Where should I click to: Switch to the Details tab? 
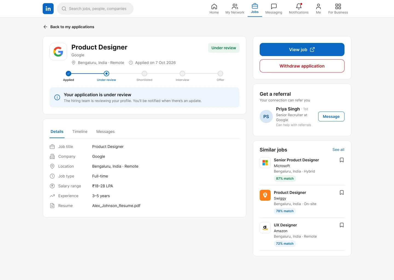(57, 132)
